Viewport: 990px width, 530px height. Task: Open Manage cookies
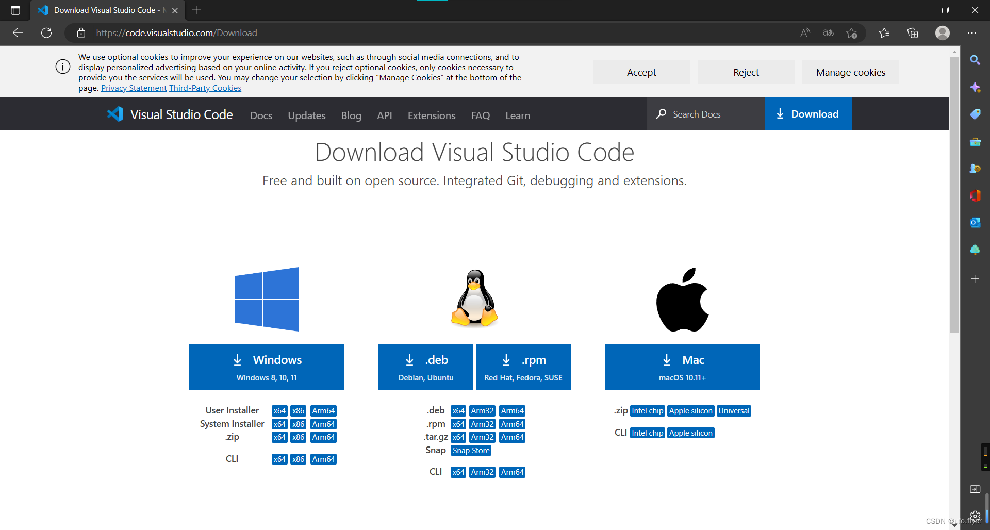pos(851,72)
